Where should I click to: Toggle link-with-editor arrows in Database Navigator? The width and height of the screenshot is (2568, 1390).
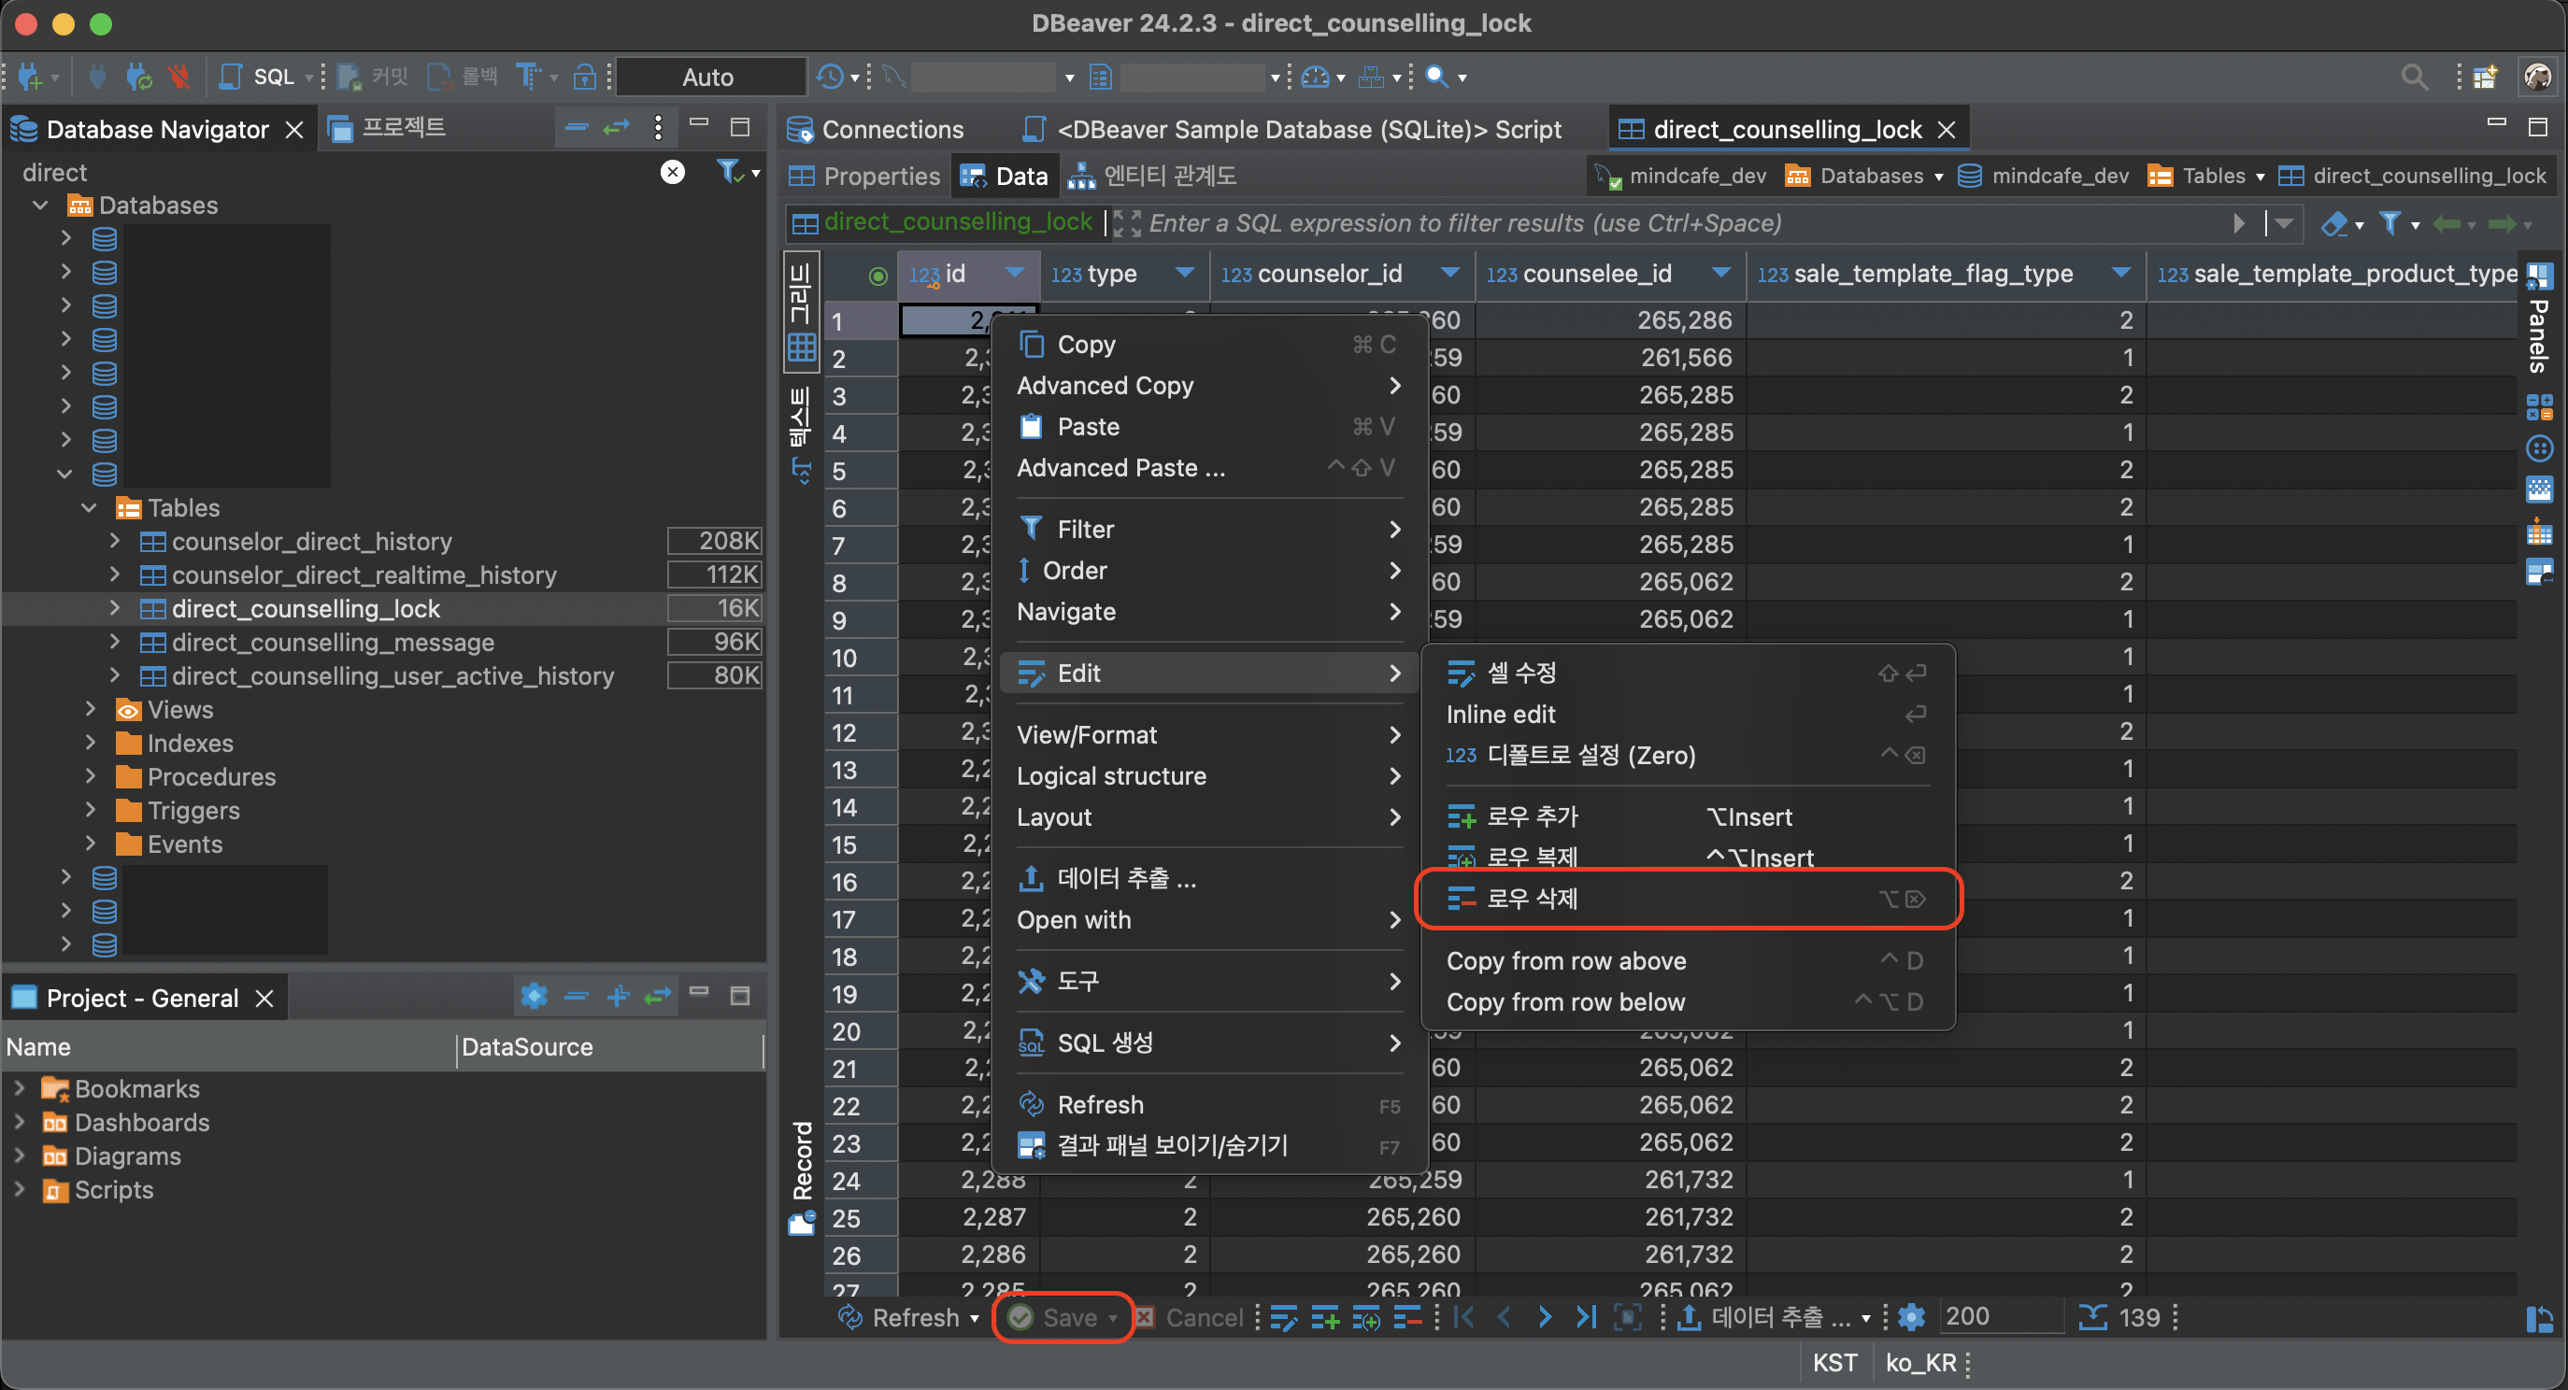tap(617, 128)
